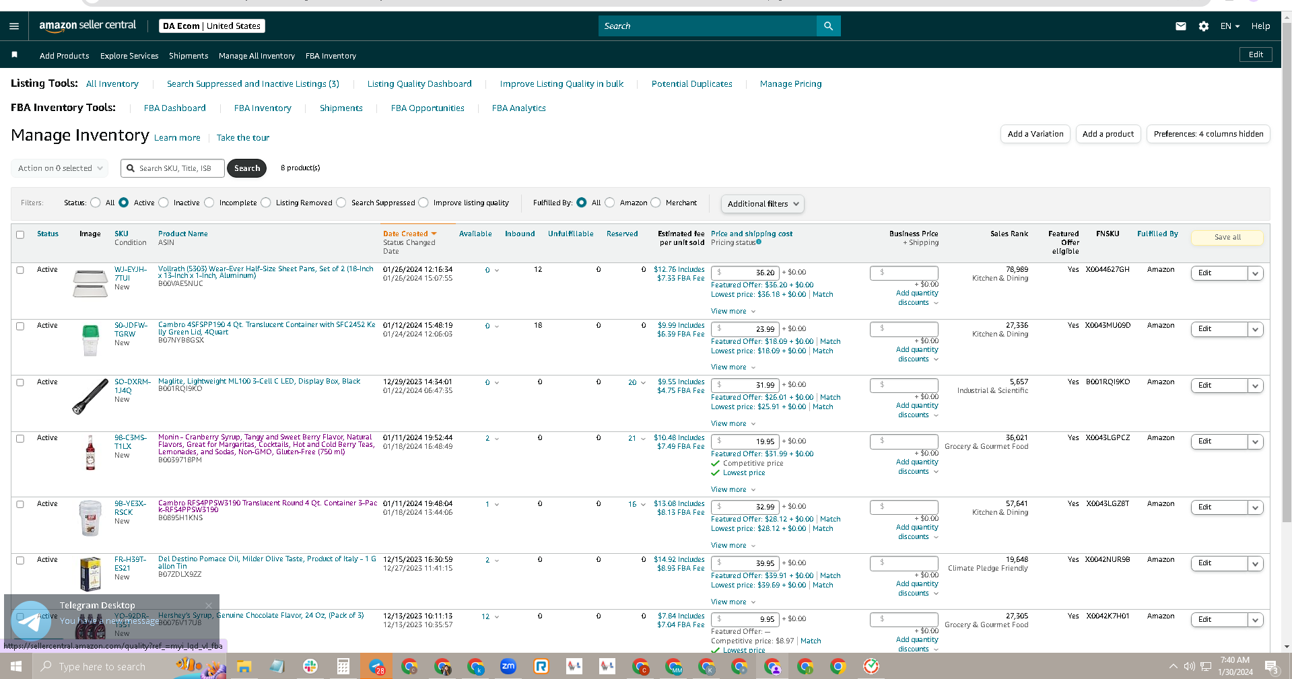Open Add Products menu item
The width and height of the screenshot is (1292, 679).
64,56
